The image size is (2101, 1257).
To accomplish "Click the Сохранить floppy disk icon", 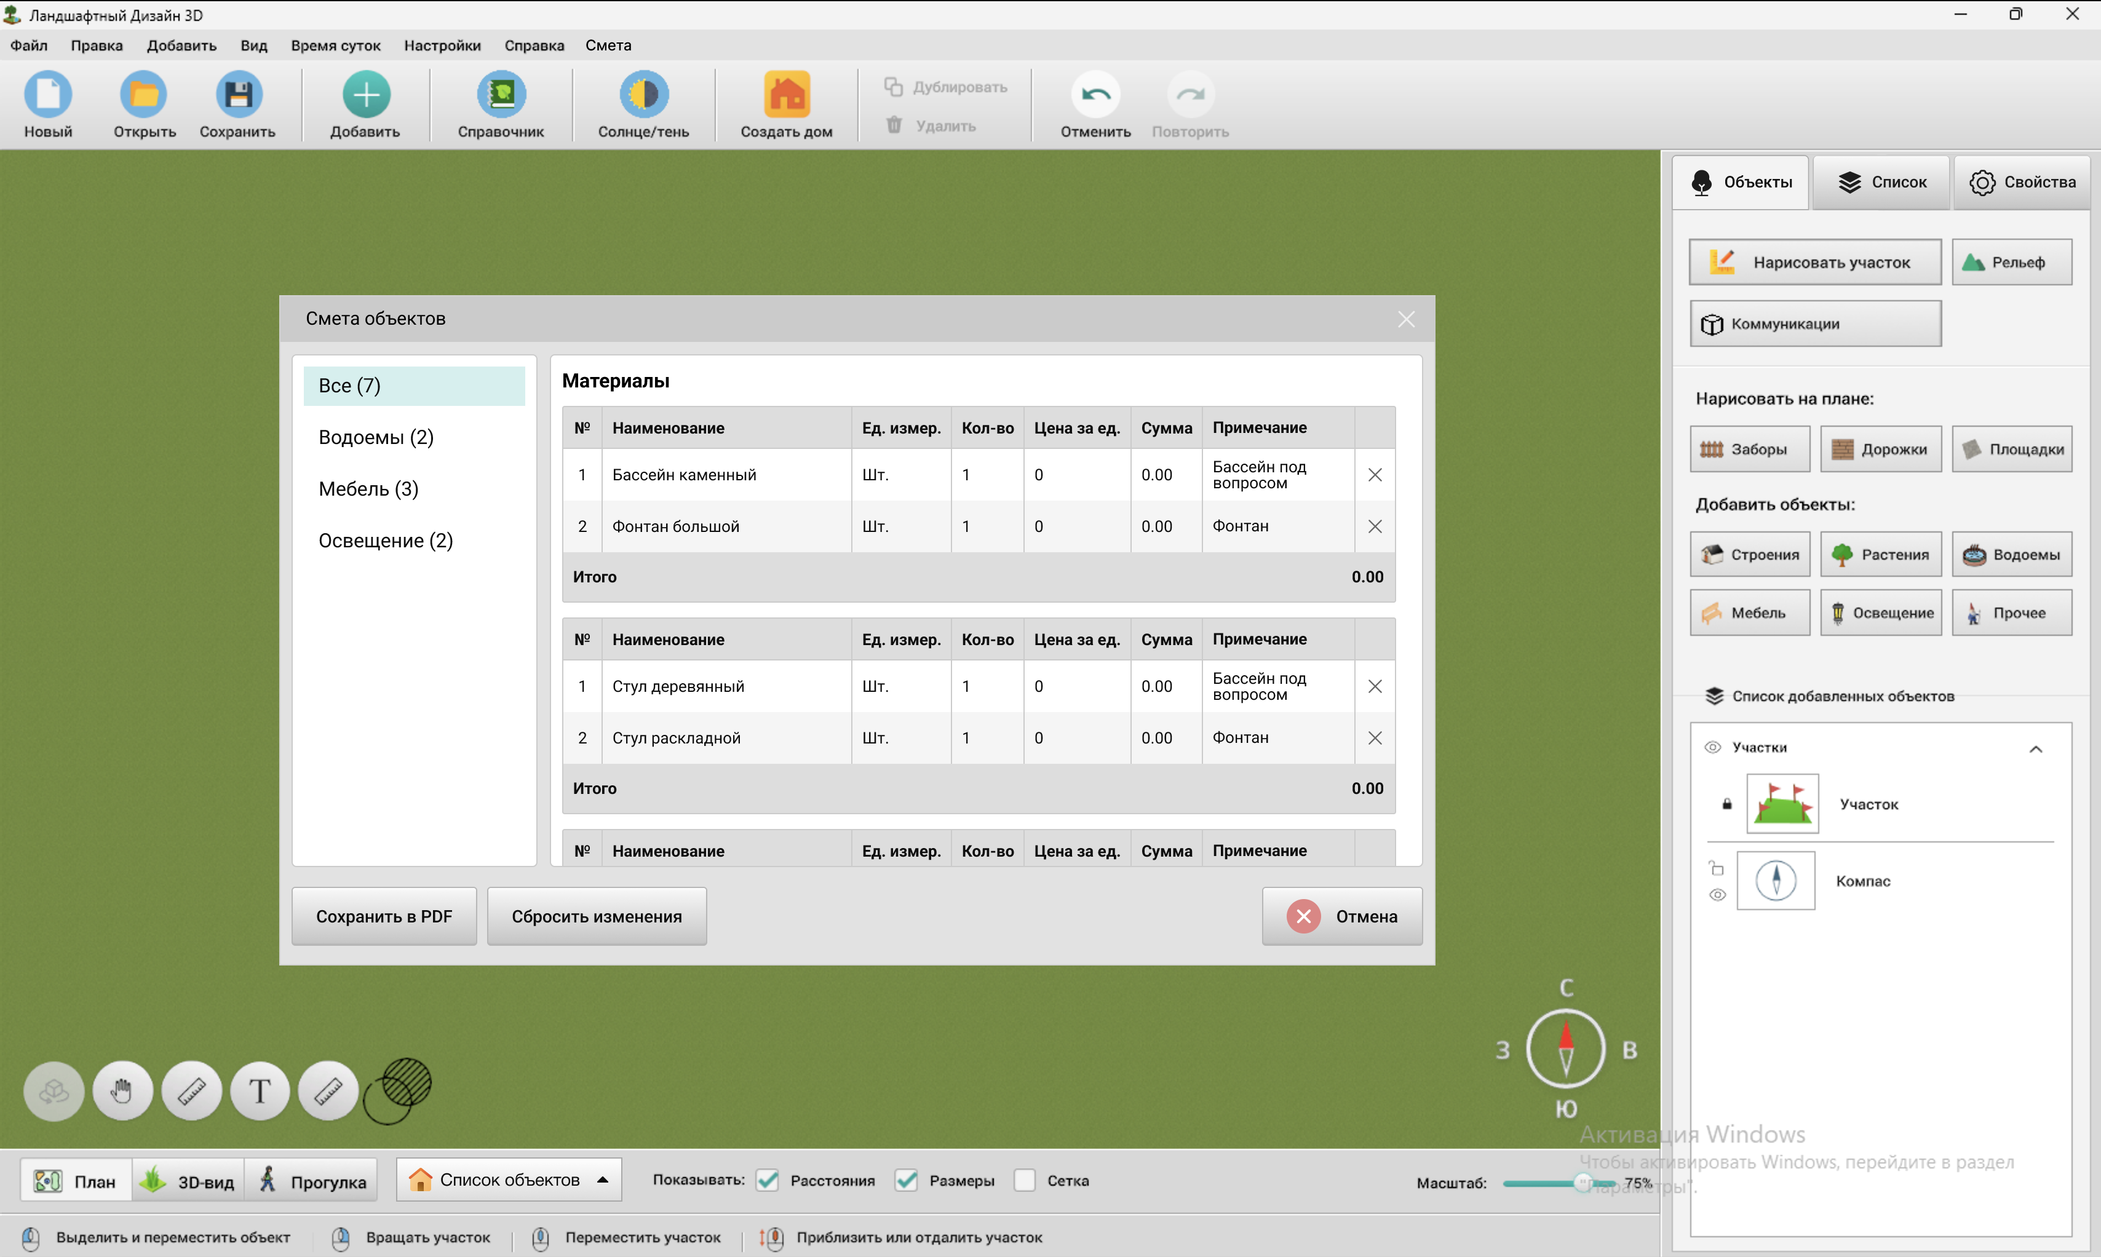I will pyautogui.click(x=238, y=95).
